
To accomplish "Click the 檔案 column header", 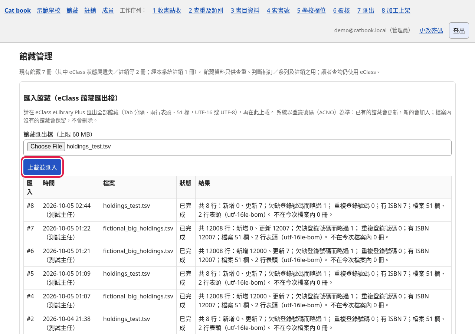I will point(138,187).
